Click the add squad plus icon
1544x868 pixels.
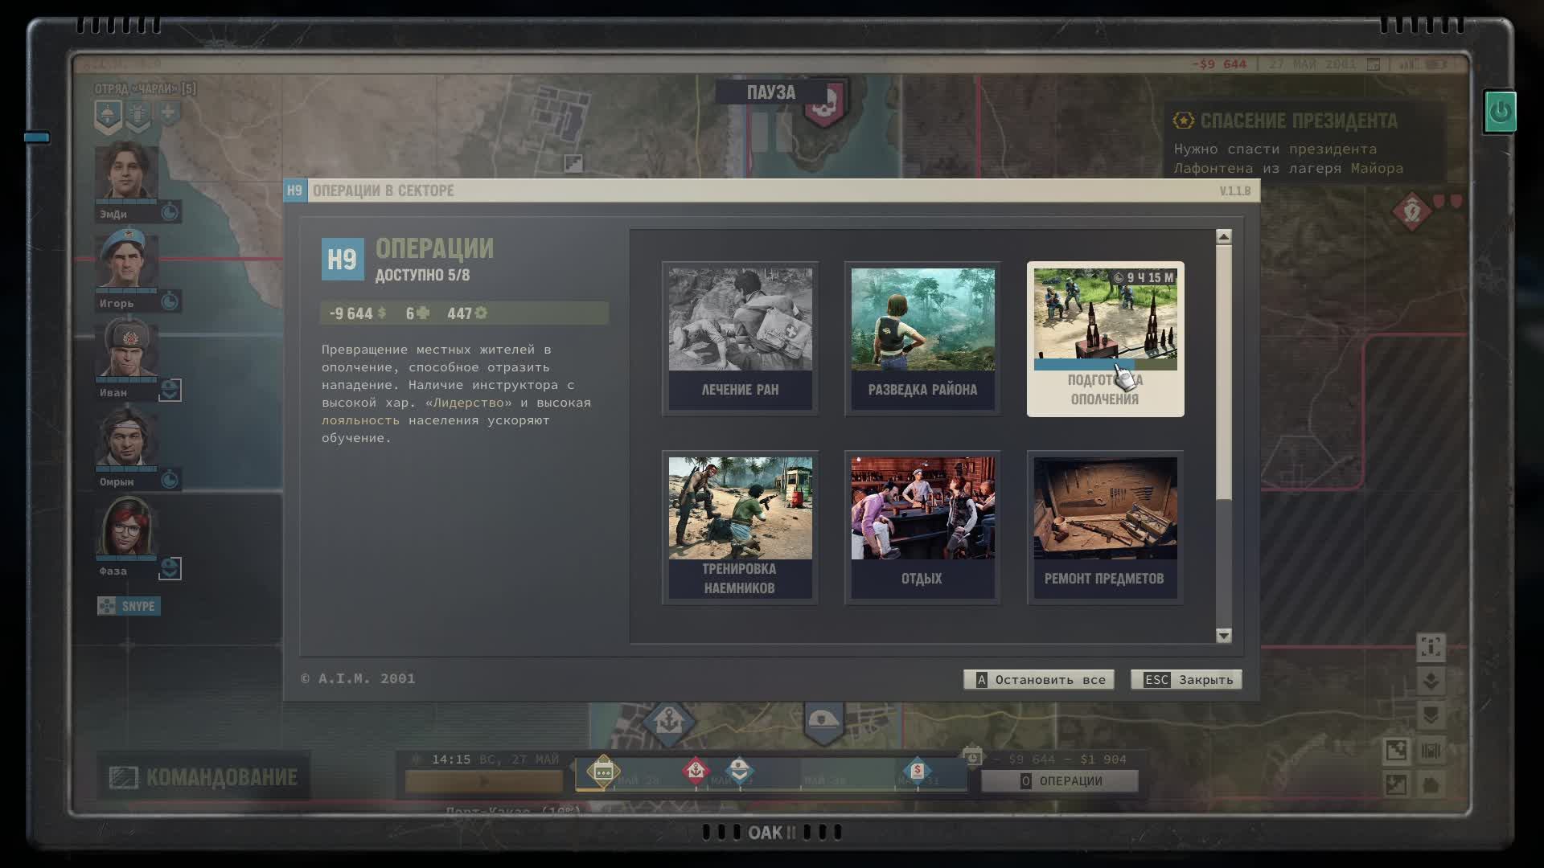pyautogui.click(x=168, y=113)
